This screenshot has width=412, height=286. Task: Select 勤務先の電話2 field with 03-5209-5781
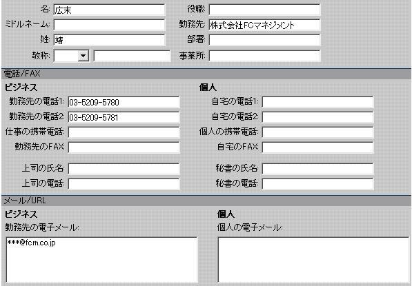click(124, 117)
